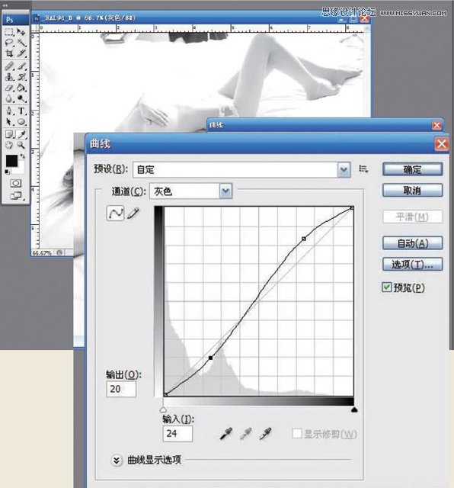Click the 输出 output value field
This screenshot has width=454, height=488.
pyautogui.click(x=121, y=389)
